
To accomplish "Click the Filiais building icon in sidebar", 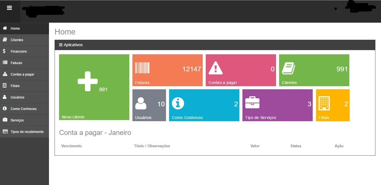I will (4, 86).
